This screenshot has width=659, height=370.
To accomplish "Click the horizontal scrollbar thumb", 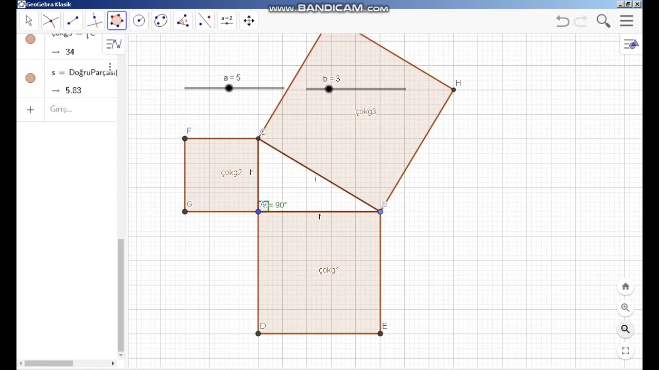I will [x=49, y=363].
